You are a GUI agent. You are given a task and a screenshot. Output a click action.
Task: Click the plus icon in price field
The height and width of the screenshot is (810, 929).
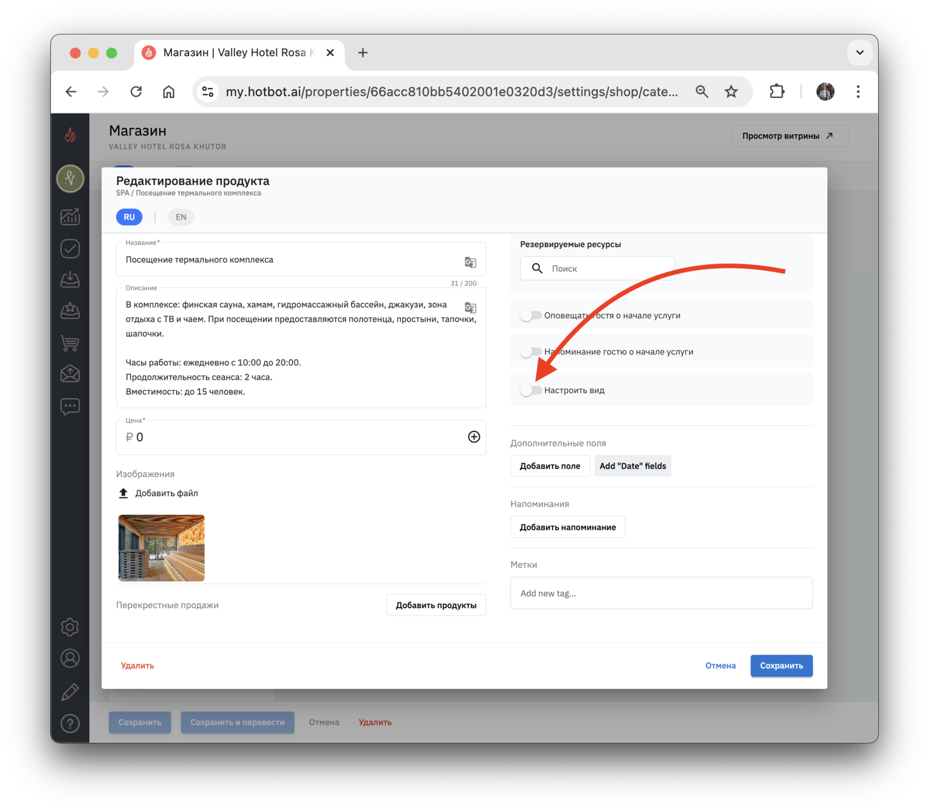coord(474,437)
